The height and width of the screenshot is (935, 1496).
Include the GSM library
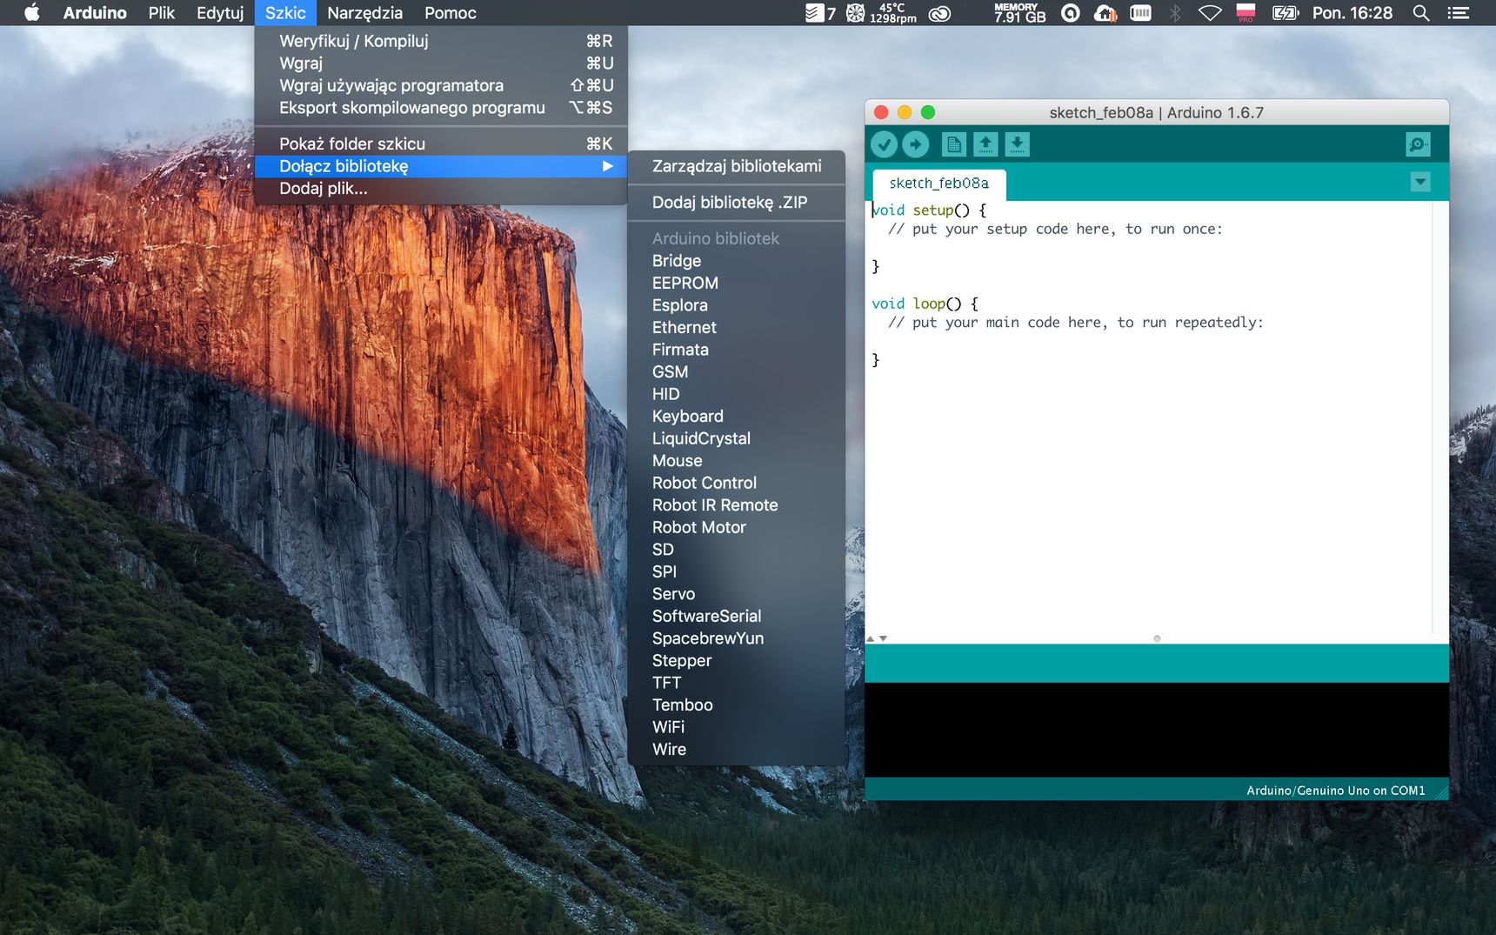tap(737, 371)
